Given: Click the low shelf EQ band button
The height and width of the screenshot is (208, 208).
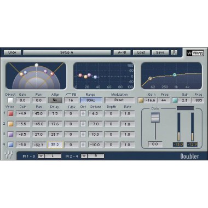Looking at the screenshot, I should 141,100.
